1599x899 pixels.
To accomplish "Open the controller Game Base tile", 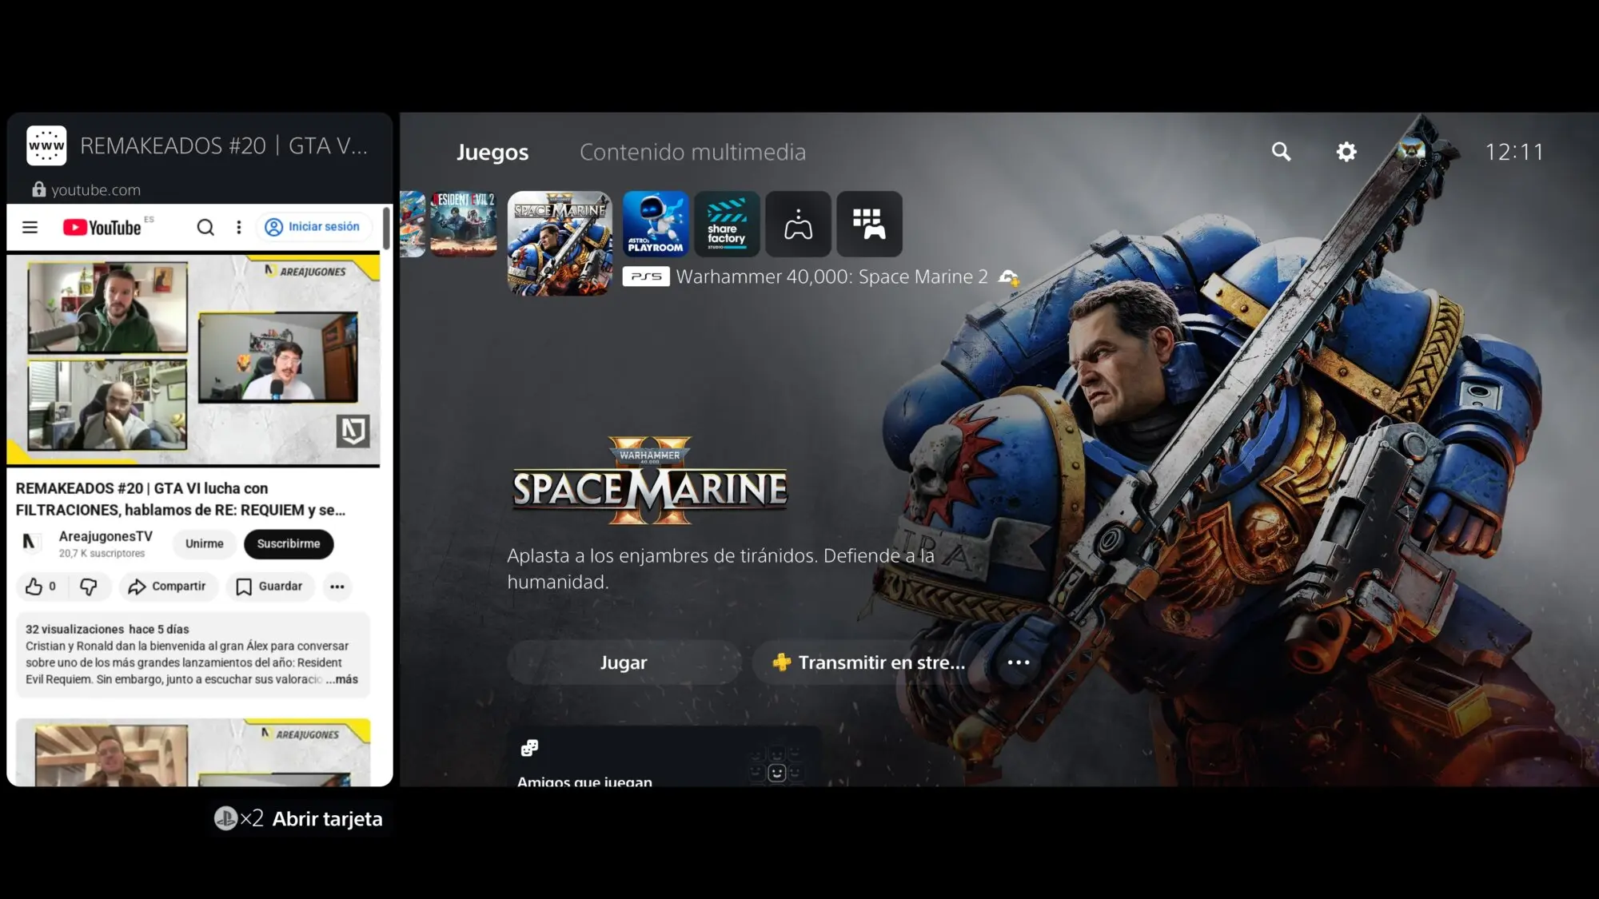I will (798, 224).
